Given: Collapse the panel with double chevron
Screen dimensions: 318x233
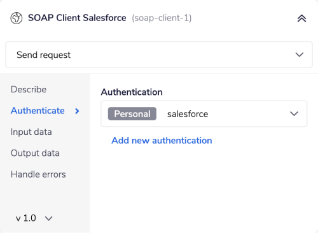Looking at the screenshot, I should (x=301, y=18).
